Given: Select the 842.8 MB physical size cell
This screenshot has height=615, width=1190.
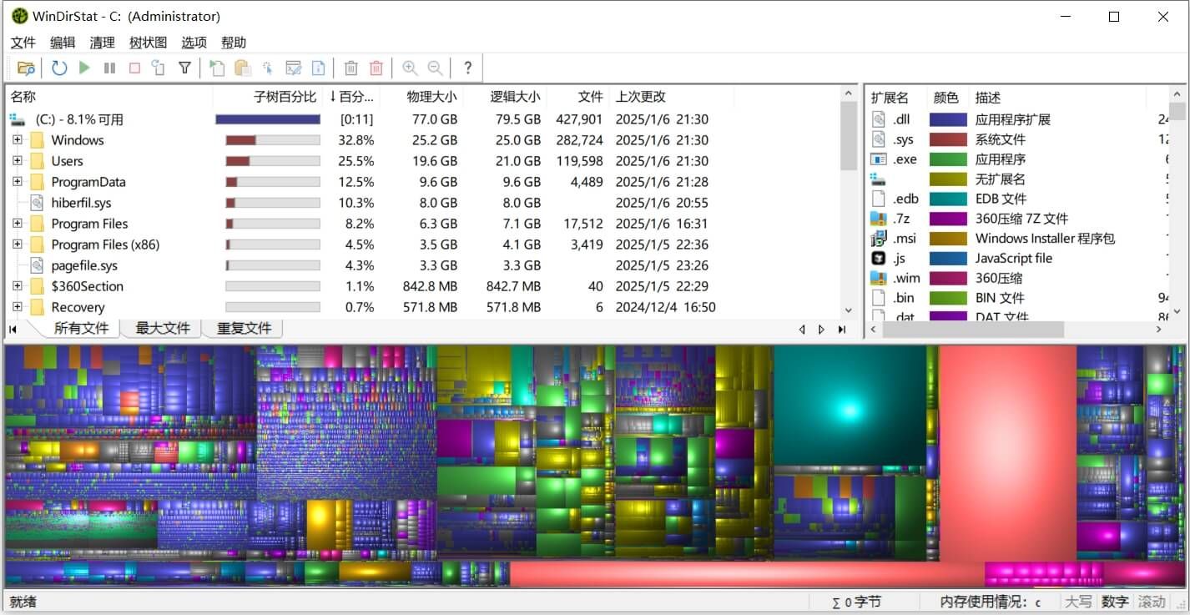Looking at the screenshot, I should 430,286.
